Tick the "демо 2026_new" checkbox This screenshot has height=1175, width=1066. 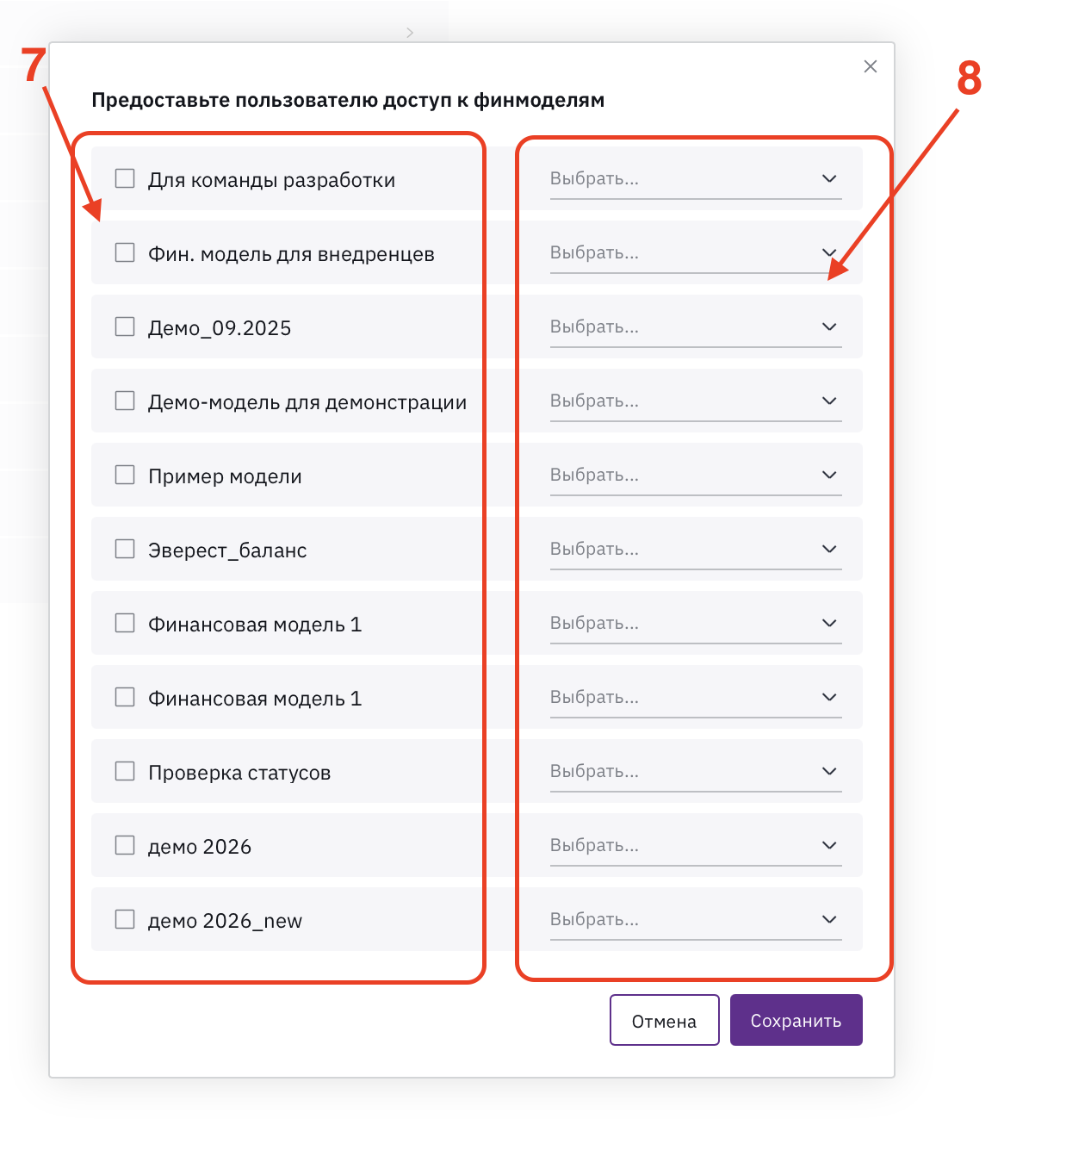coord(125,919)
